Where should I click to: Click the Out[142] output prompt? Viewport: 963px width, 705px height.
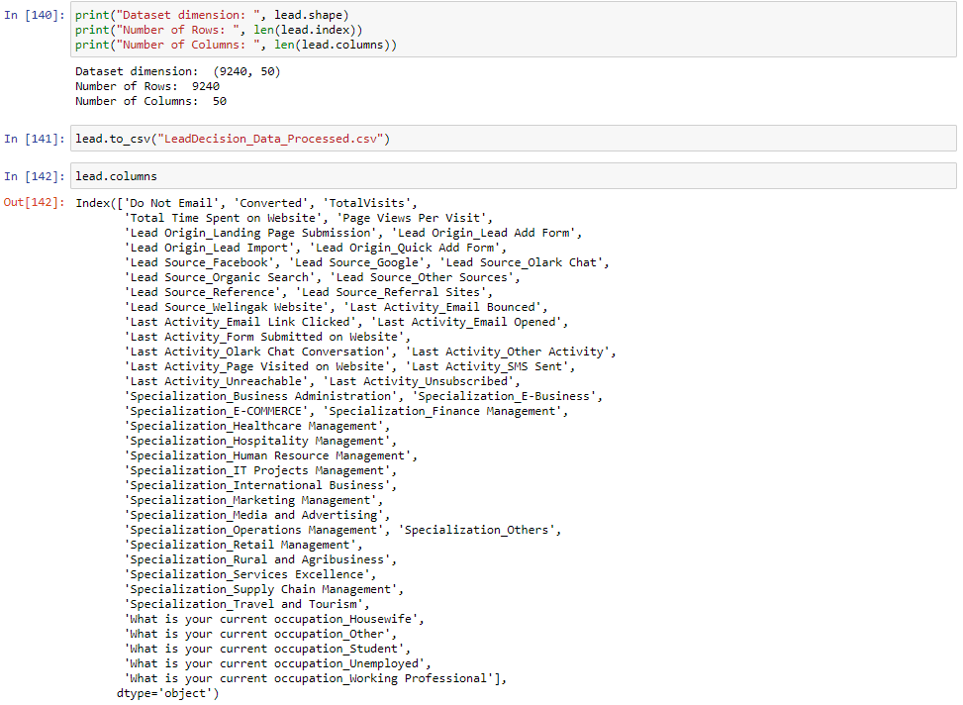(36, 203)
